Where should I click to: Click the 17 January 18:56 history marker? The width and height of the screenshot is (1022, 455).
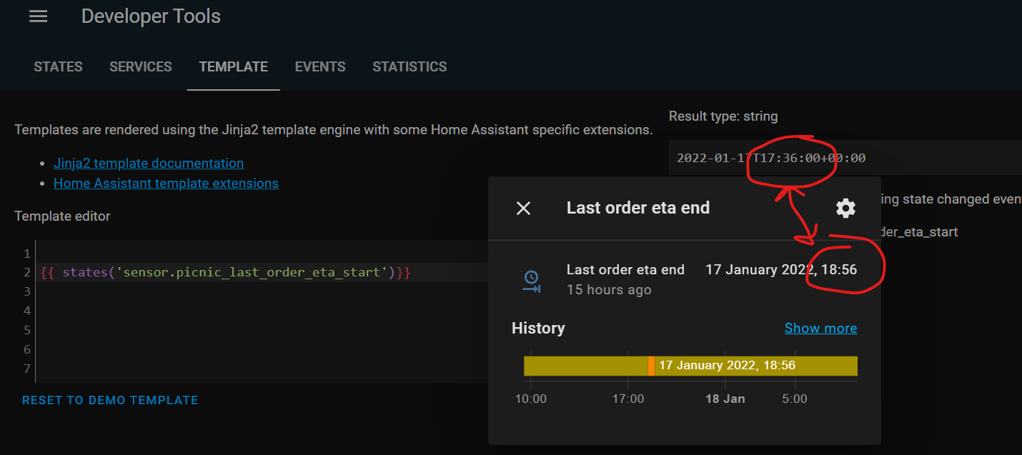(652, 366)
